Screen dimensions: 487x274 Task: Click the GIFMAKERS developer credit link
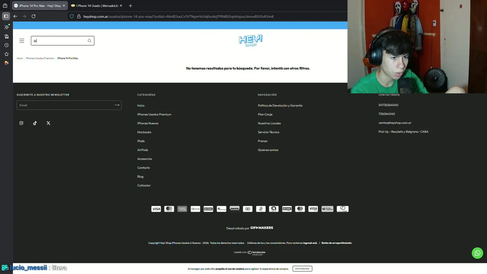[x=262, y=228]
